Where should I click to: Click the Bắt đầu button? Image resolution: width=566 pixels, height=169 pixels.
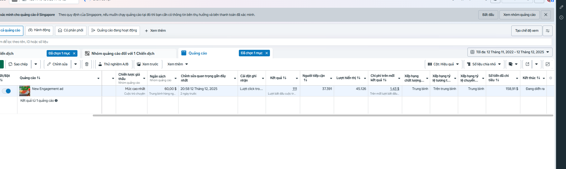[x=488, y=15]
